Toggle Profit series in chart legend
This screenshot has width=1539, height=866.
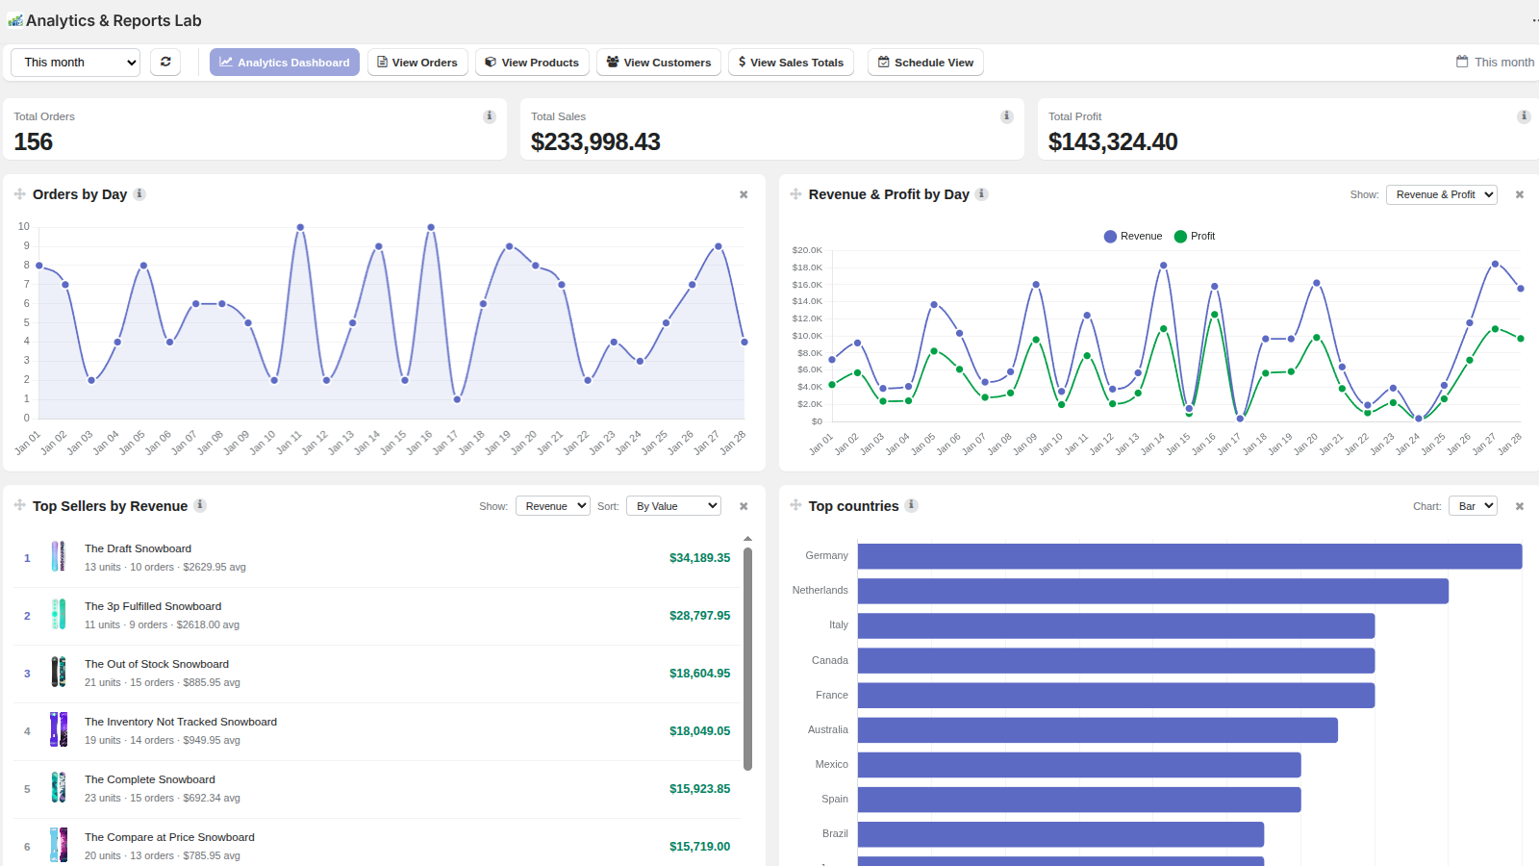click(1195, 236)
